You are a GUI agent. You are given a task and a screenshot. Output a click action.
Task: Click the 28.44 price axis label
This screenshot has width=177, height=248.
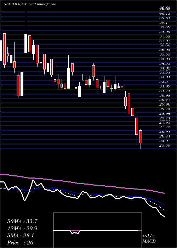pos(165,118)
